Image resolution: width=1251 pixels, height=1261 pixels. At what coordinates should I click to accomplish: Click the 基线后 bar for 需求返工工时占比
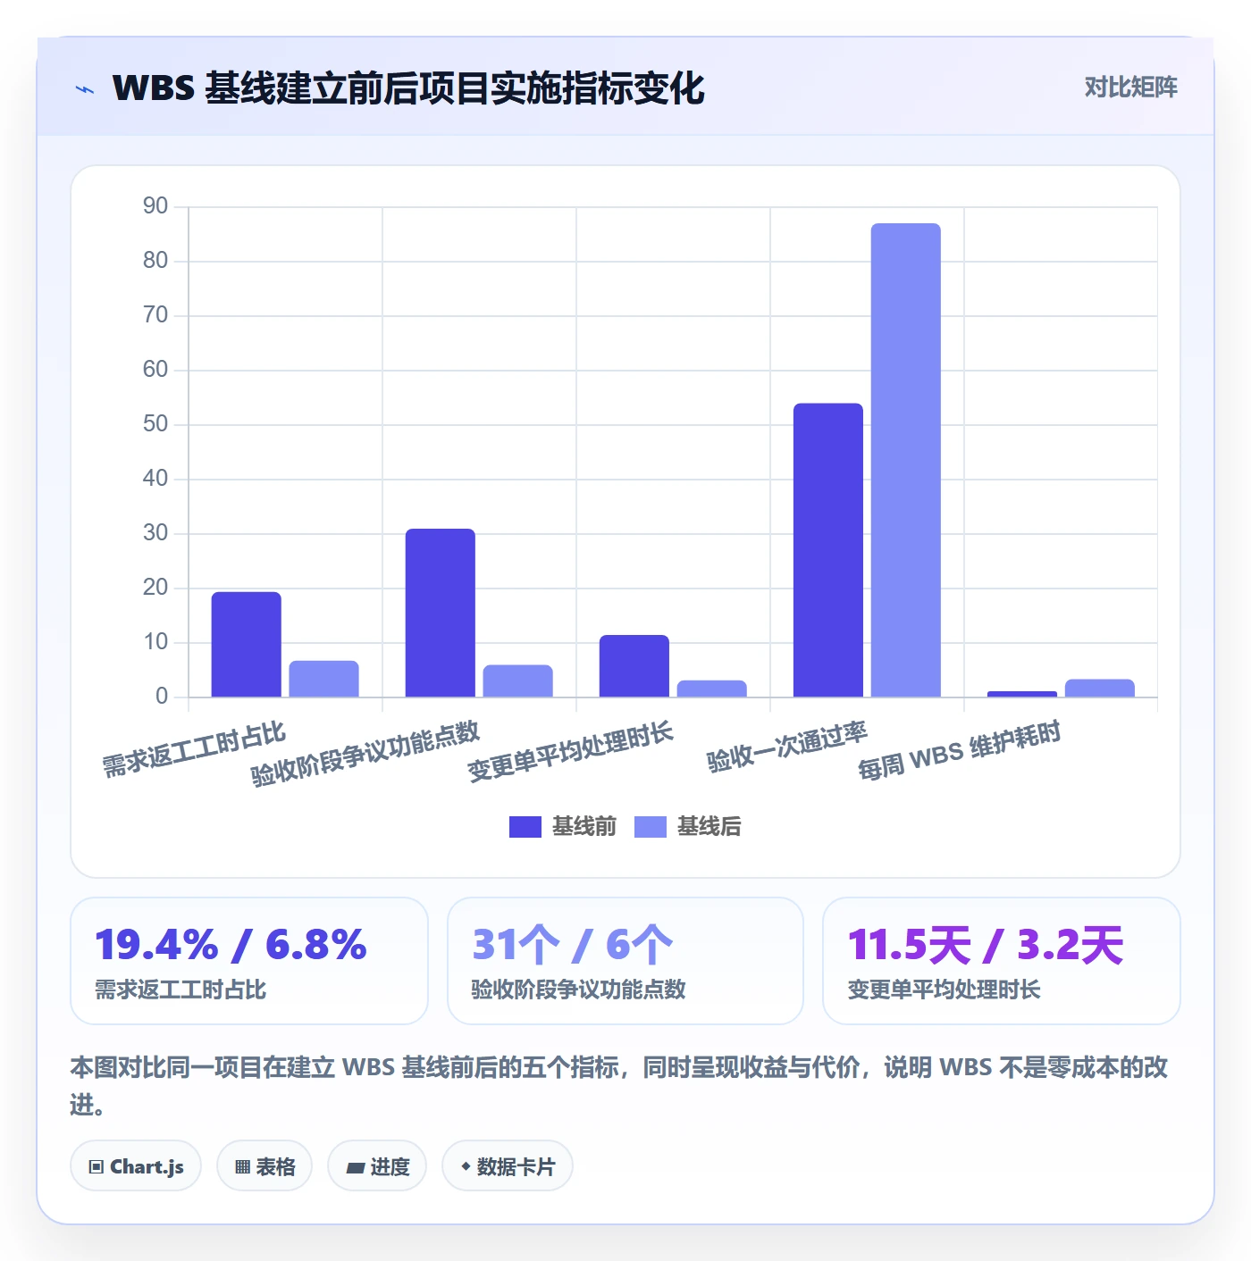click(324, 679)
